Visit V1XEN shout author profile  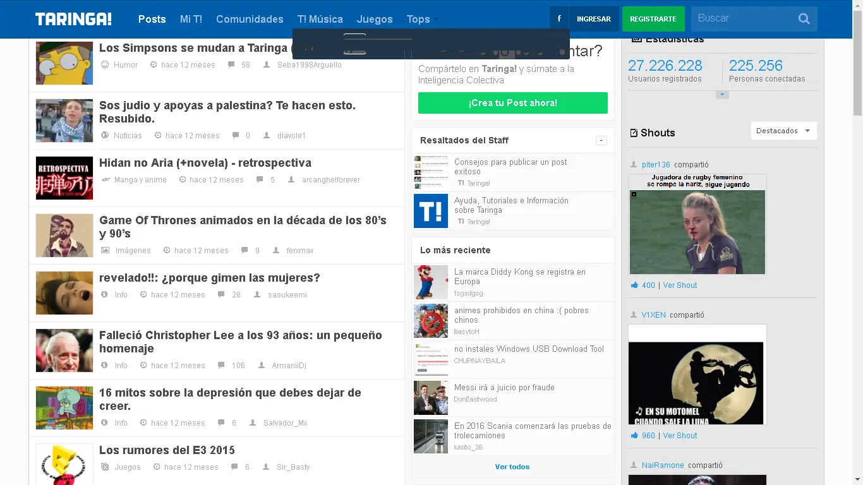coord(654,315)
